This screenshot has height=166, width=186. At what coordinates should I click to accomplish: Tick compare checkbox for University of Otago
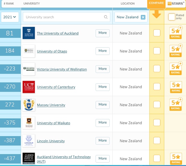(x=157, y=51)
